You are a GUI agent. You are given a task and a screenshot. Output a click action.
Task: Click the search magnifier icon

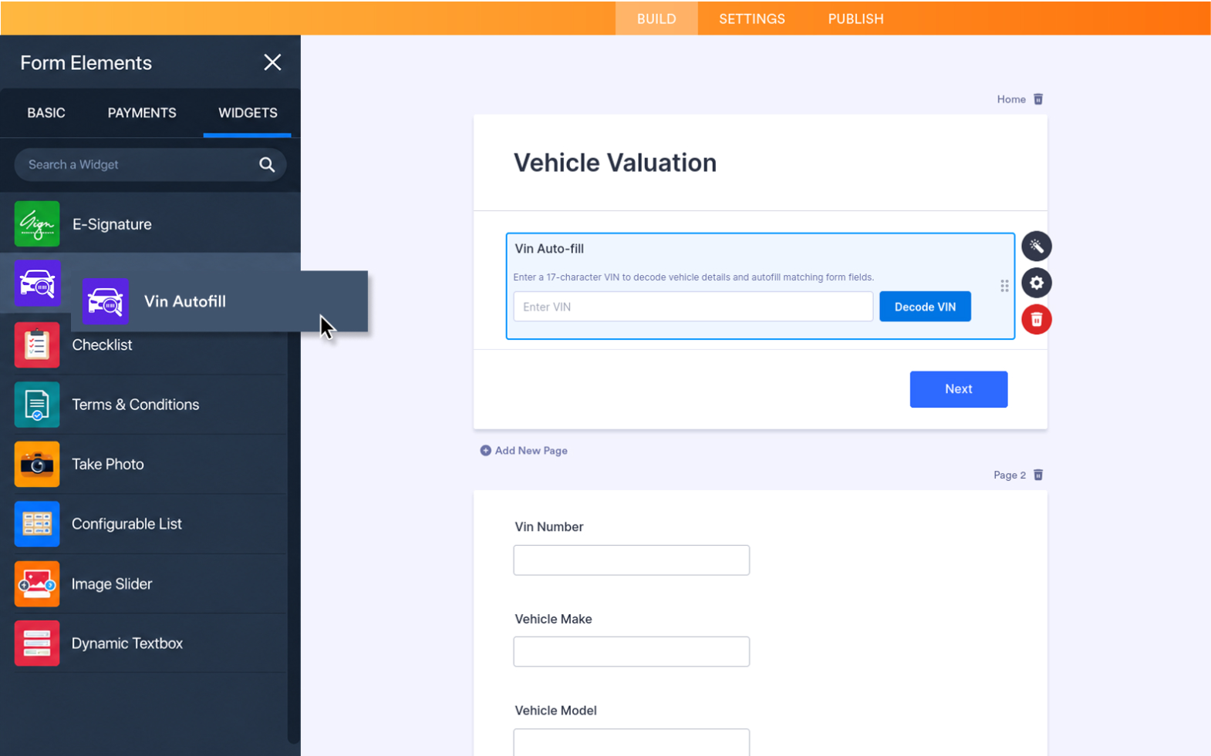(267, 164)
